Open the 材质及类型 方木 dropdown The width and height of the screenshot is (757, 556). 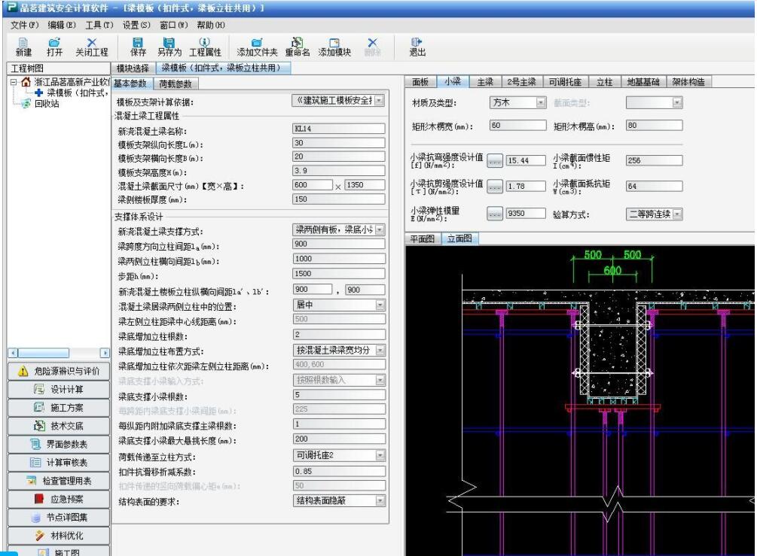click(x=540, y=103)
